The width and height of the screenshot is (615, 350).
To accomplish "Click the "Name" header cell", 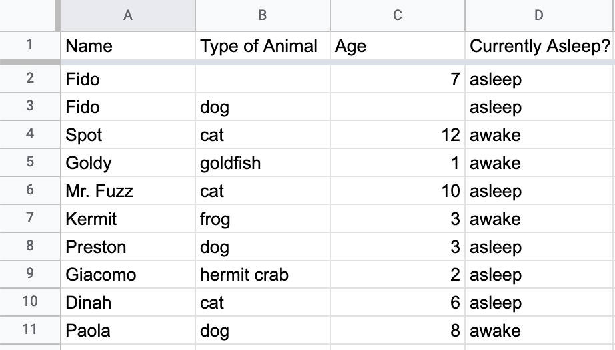I will (128, 46).
